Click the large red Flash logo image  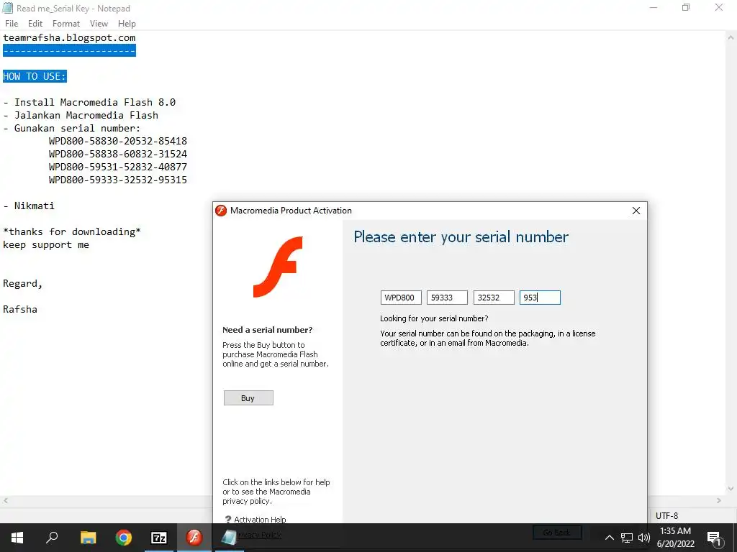pyautogui.click(x=278, y=267)
